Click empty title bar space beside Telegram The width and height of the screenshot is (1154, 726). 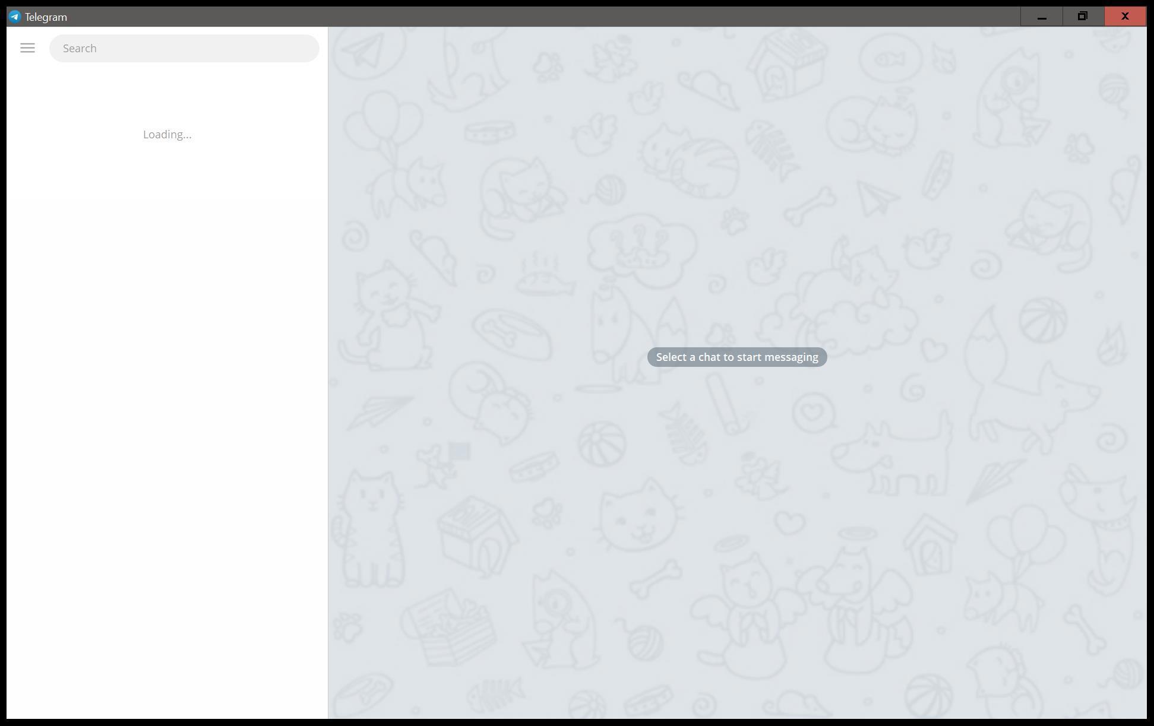535,17
